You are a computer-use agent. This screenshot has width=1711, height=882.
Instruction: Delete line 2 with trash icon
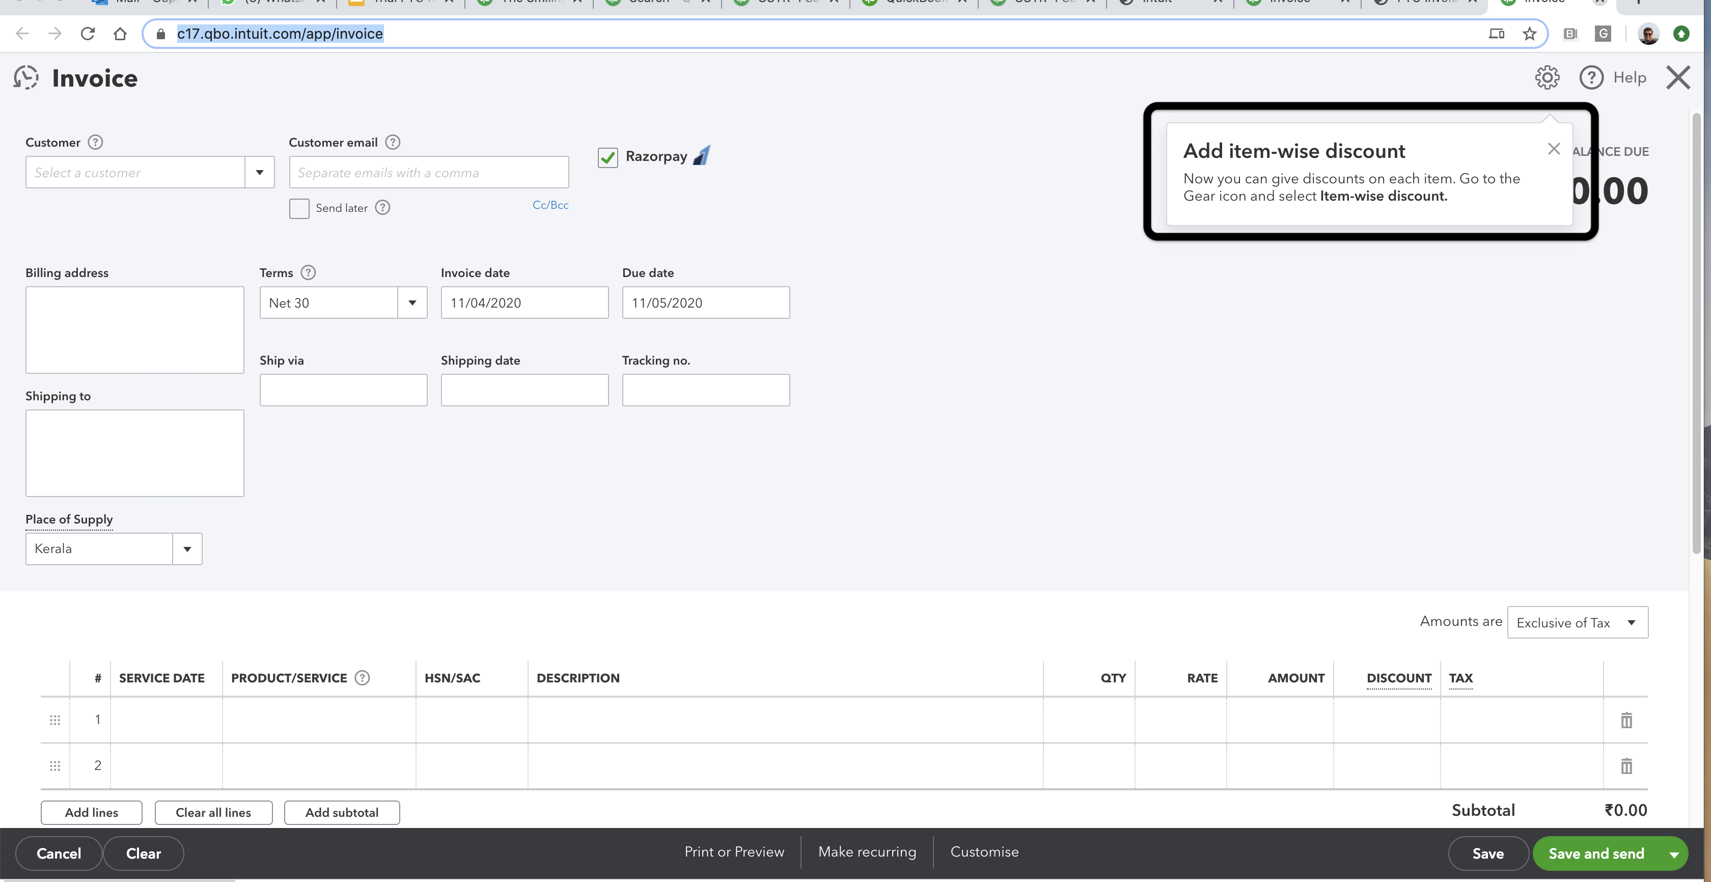1626,766
